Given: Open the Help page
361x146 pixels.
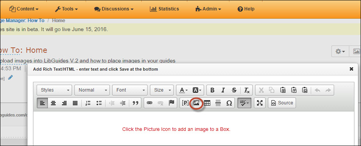Looking at the screenshot, I should click(246, 9).
